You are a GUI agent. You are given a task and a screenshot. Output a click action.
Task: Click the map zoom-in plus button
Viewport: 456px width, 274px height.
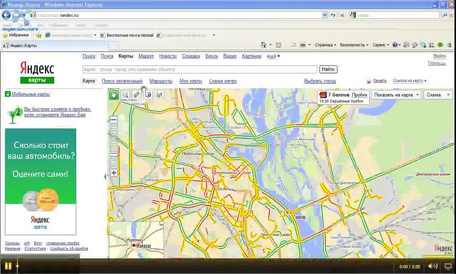coord(114,173)
